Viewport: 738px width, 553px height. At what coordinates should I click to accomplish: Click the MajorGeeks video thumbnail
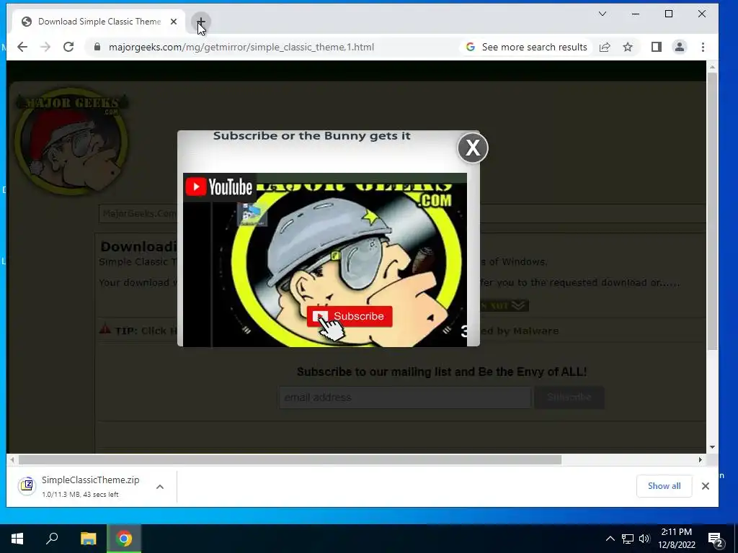(325, 260)
